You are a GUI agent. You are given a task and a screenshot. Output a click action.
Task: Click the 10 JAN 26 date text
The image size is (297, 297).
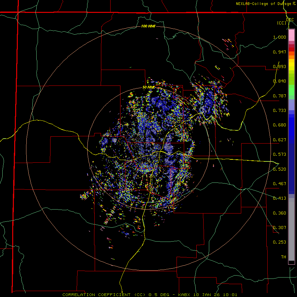(x=207, y=295)
